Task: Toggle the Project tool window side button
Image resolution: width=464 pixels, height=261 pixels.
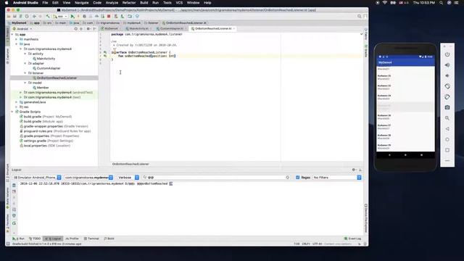Action: point(8,36)
